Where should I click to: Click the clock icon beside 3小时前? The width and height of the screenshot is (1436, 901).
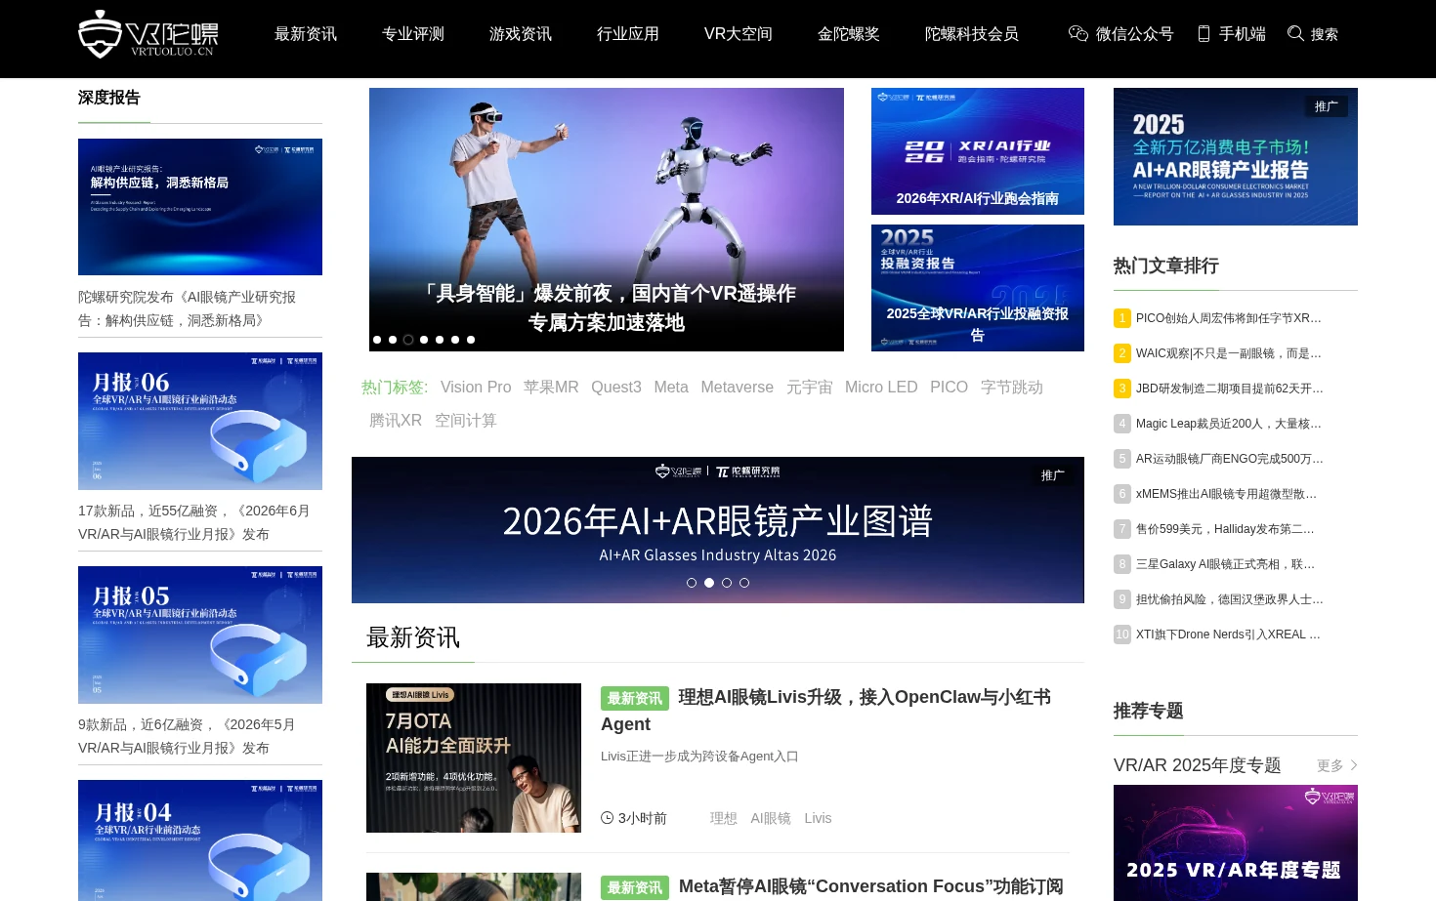pyautogui.click(x=607, y=818)
